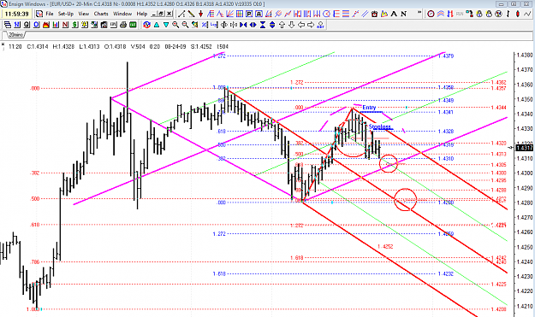Select the Fibonacci levels tool

[x=336, y=14]
